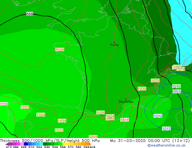This screenshot has width=192, height=148.
Task: Click the 00:00 UTC (12+12) time text
Action: click(x=169, y=141)
